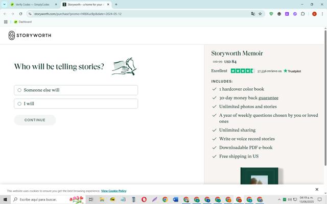Click the 'Storyworth Memoir' heading
Viewport: 327px width, 204px height.
pyautogui.click(x=237, y=53)
